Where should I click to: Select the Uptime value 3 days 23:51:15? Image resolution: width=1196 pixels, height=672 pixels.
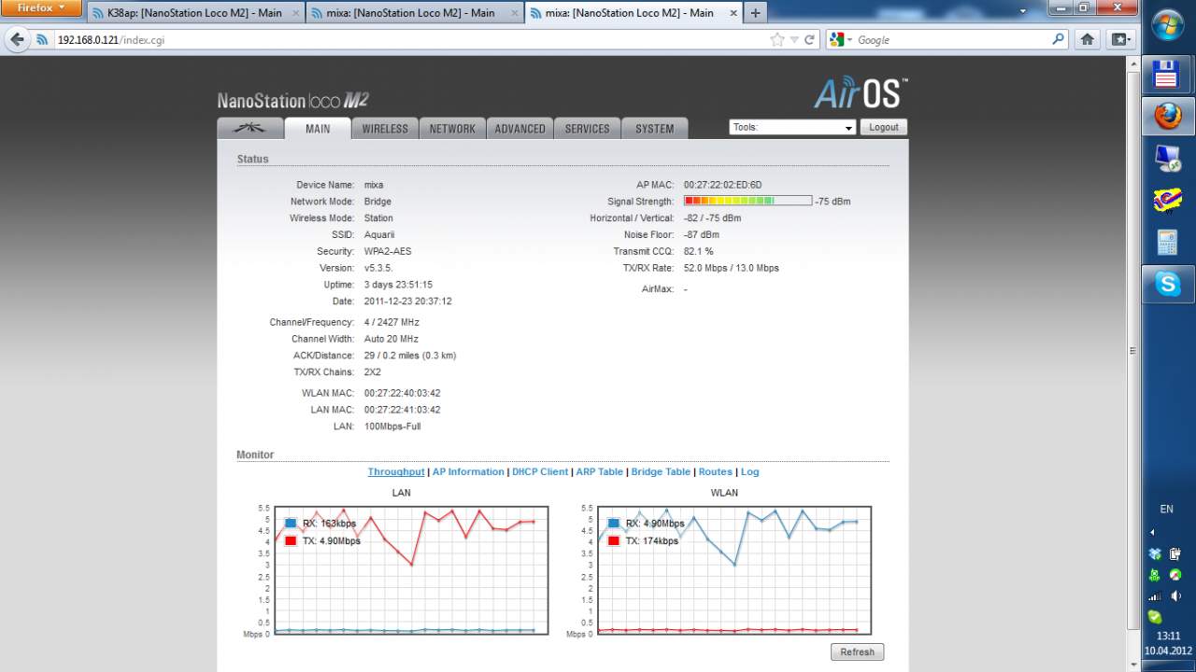(398, 285)
